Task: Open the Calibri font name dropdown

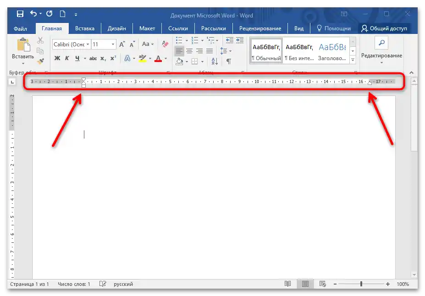Action: pyautogui.click(x=88, y=44)
